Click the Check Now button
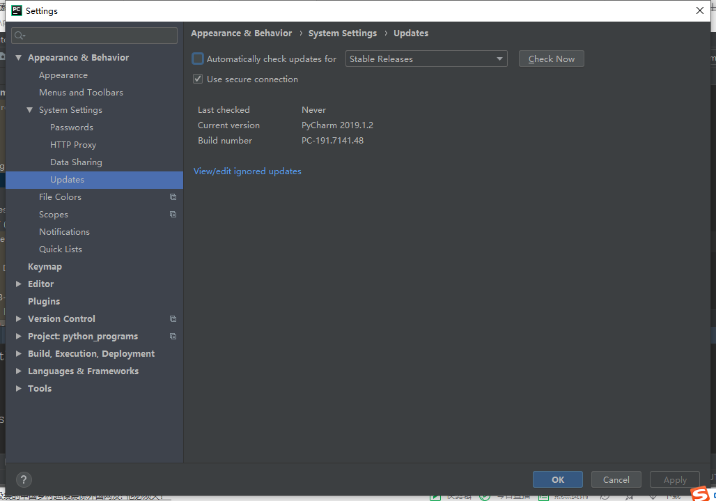The height and width of the screenshot is (501, 716). (551, 59)
